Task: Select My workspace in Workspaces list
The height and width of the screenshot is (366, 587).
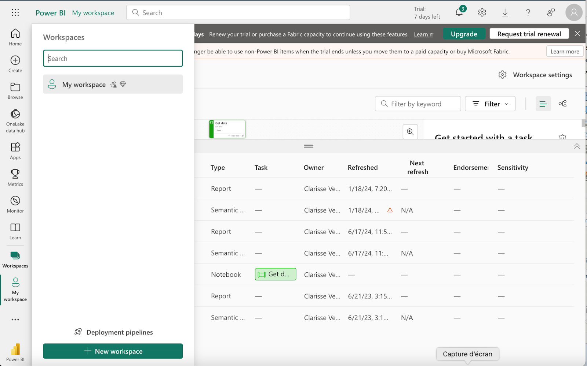Action: click(113, 84)
